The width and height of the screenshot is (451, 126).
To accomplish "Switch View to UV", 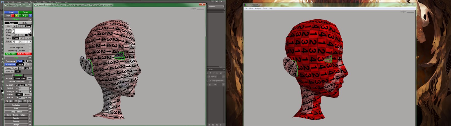I will click(x=15, y=35).
